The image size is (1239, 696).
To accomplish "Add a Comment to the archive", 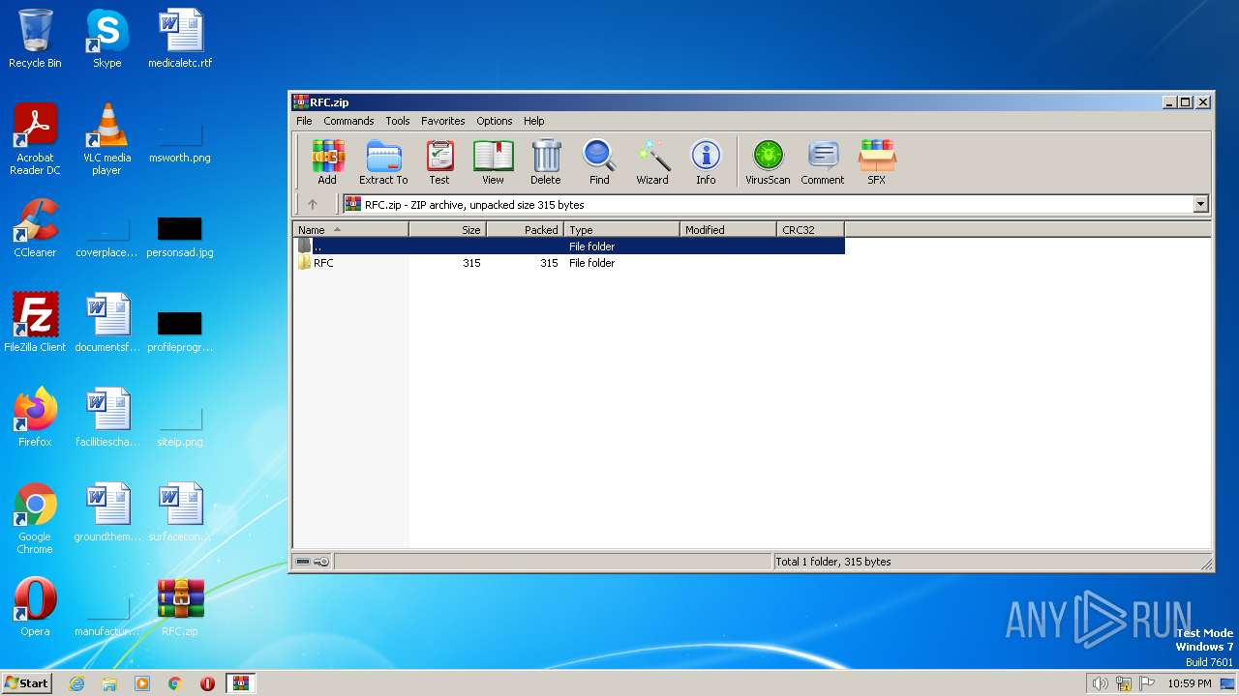I will (823, 161).
